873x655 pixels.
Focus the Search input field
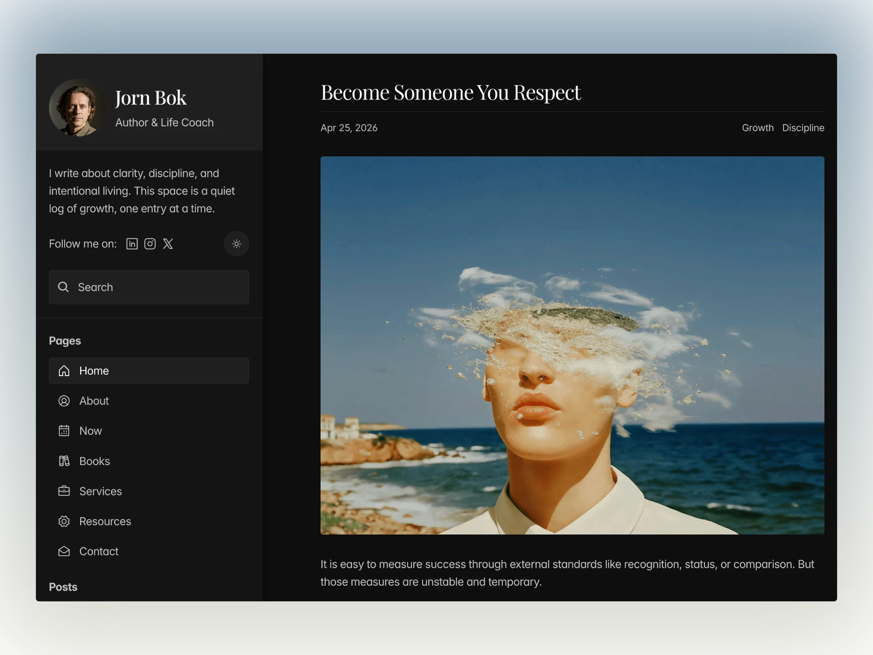pos(149,287)
